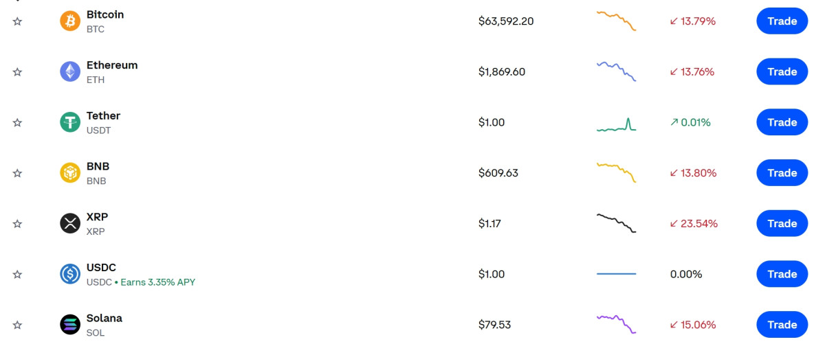
Task: Open the BNB asset name link
Action: tap(98, 166)
